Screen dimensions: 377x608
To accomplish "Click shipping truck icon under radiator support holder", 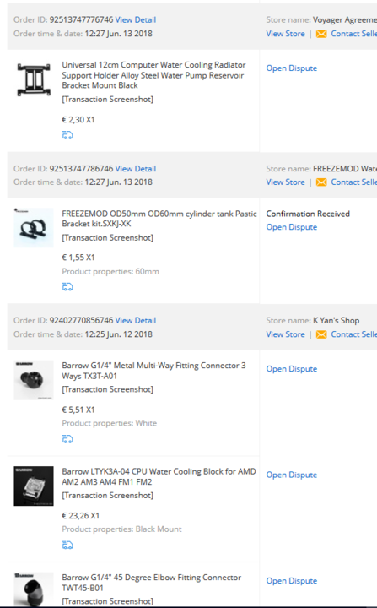I will point(67,135).
